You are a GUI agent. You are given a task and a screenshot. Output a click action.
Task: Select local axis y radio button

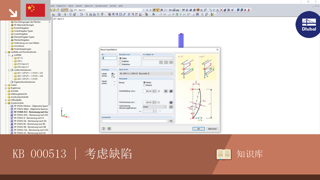112,74
